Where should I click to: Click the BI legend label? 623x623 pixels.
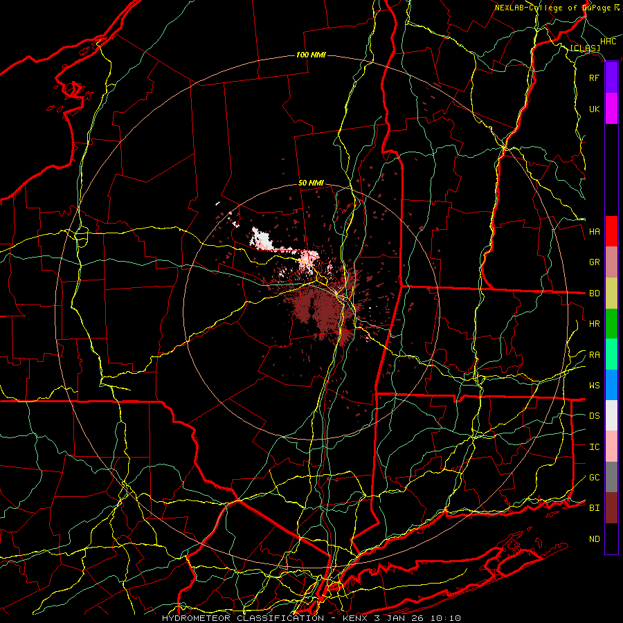(594, 508)
